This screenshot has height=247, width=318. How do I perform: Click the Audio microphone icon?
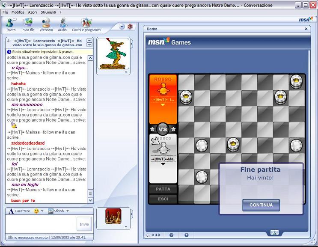coord(62,23)
